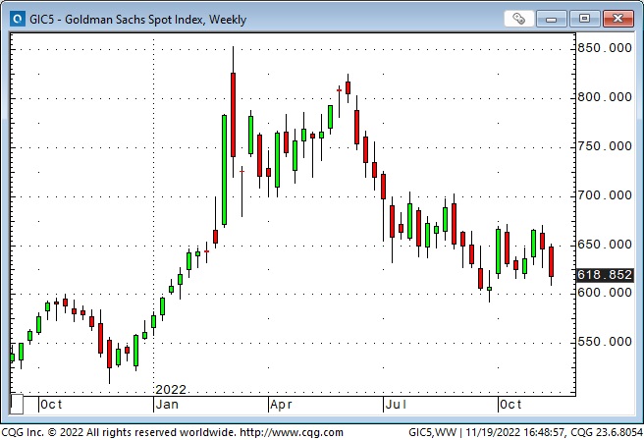Click the small white box at time axis start
The height and width of the screenshot is (440, 644).
pyautogui.click(x=17, y=405)
